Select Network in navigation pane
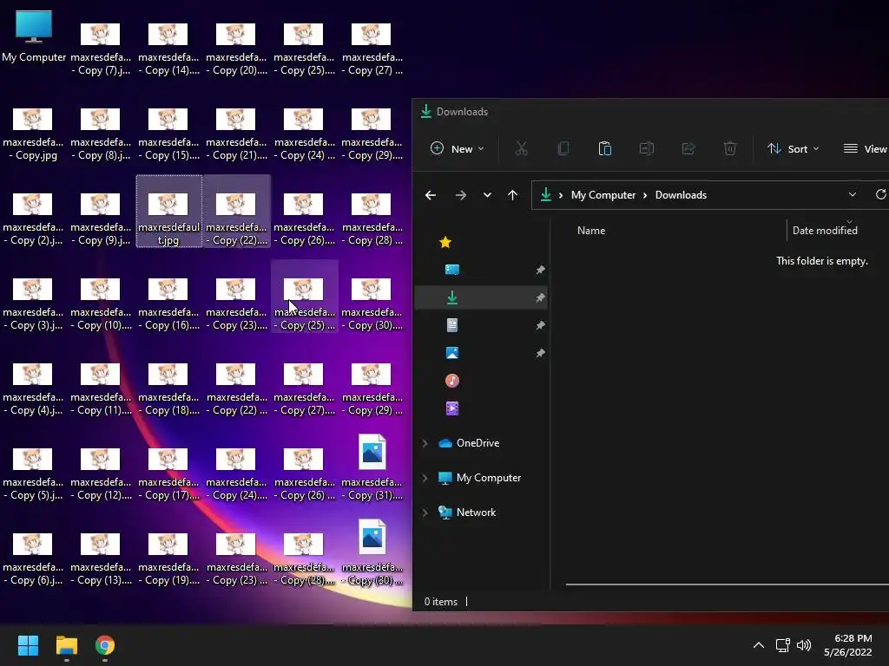This screenshot has height=666, width=889. click(x=467, y=513)
